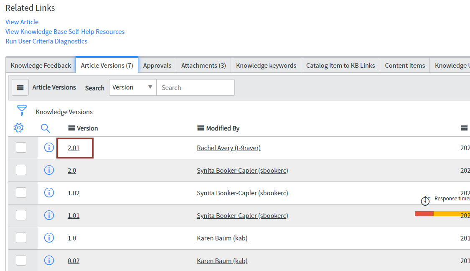The width and height of the screenshot is (470, 271).
Task: Click the Knowledge Versions filter icon
Action: point(20,110)
